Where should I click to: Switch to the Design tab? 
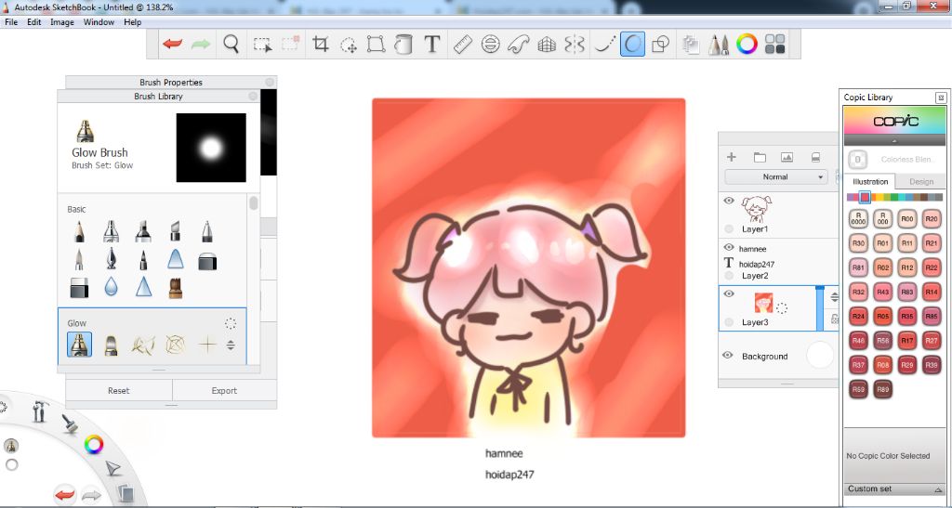click(921, 181)
